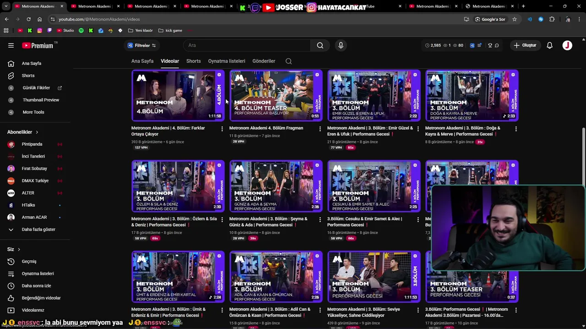The height and width of the screenshot is (329, 586).
Task: Click the YouTube search field Ara
Action: point(247,45)
